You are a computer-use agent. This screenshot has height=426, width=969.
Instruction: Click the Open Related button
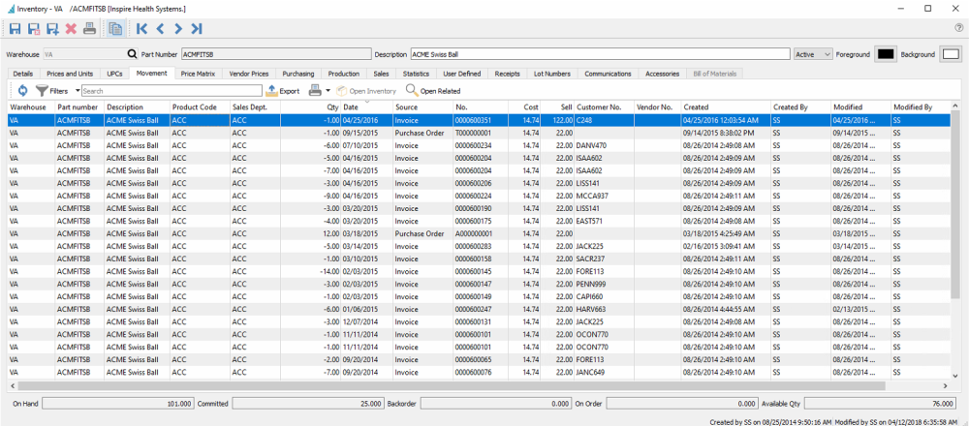pyautogui.click(x=433, y=90)
